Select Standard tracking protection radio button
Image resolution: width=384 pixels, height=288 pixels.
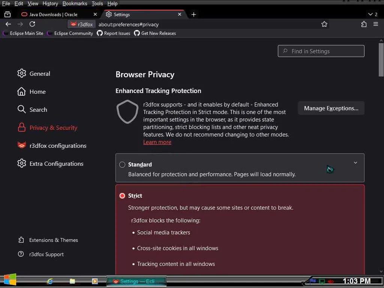point(122,165)
